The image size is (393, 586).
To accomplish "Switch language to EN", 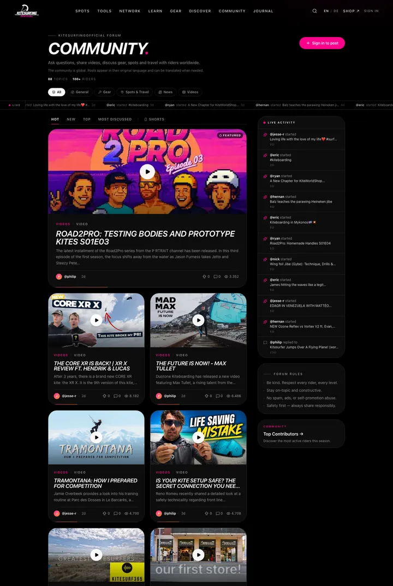I will [x=326, y=11].
